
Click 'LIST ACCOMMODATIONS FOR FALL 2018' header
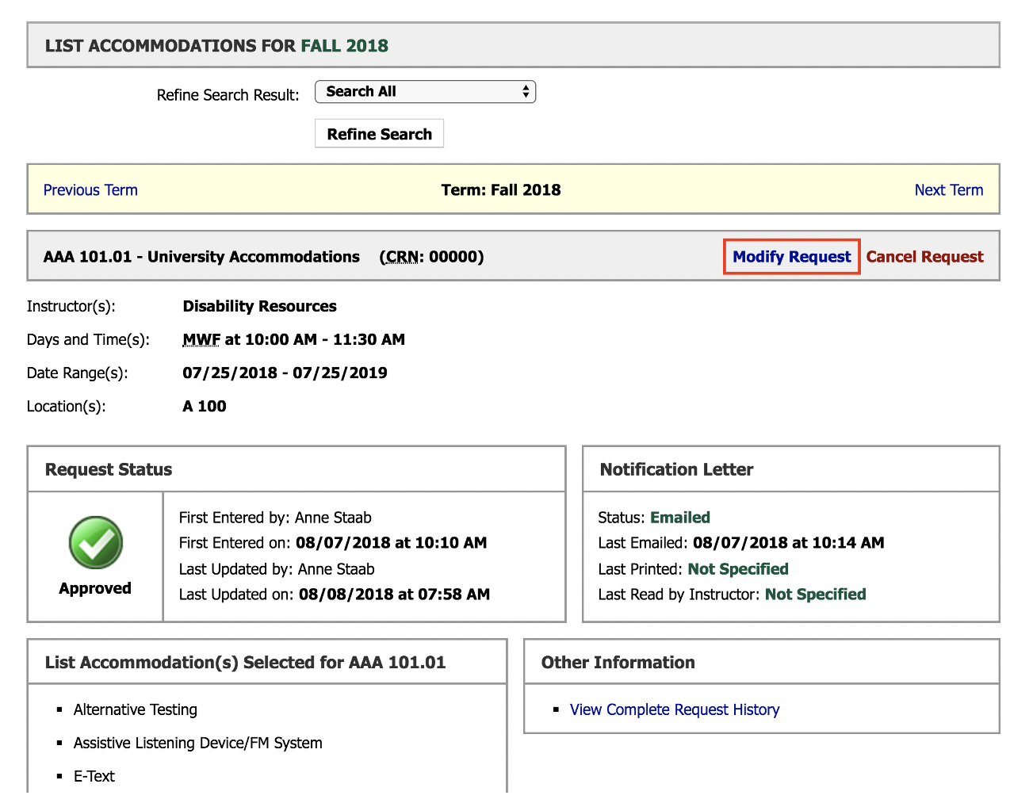click(216, 46)
